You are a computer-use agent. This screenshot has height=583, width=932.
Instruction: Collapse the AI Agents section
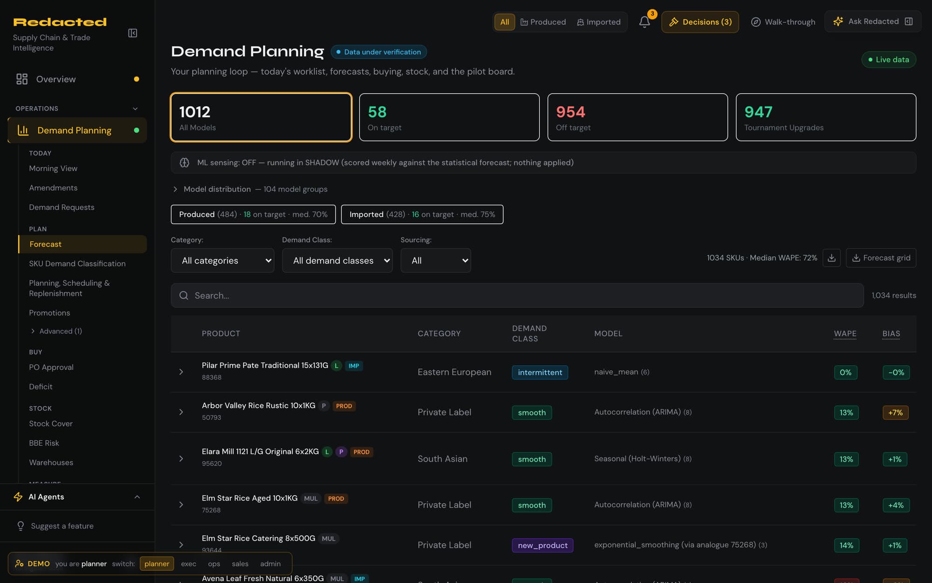coord(137,497)
